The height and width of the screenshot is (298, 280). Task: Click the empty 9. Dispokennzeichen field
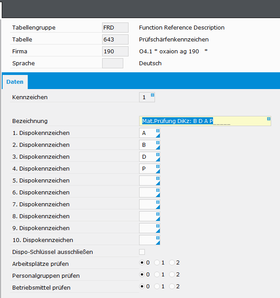pyautogui.click(x=150, y=228)
